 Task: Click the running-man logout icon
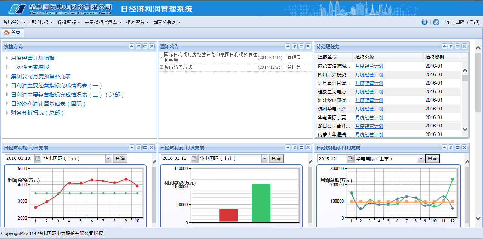[436, 22]
